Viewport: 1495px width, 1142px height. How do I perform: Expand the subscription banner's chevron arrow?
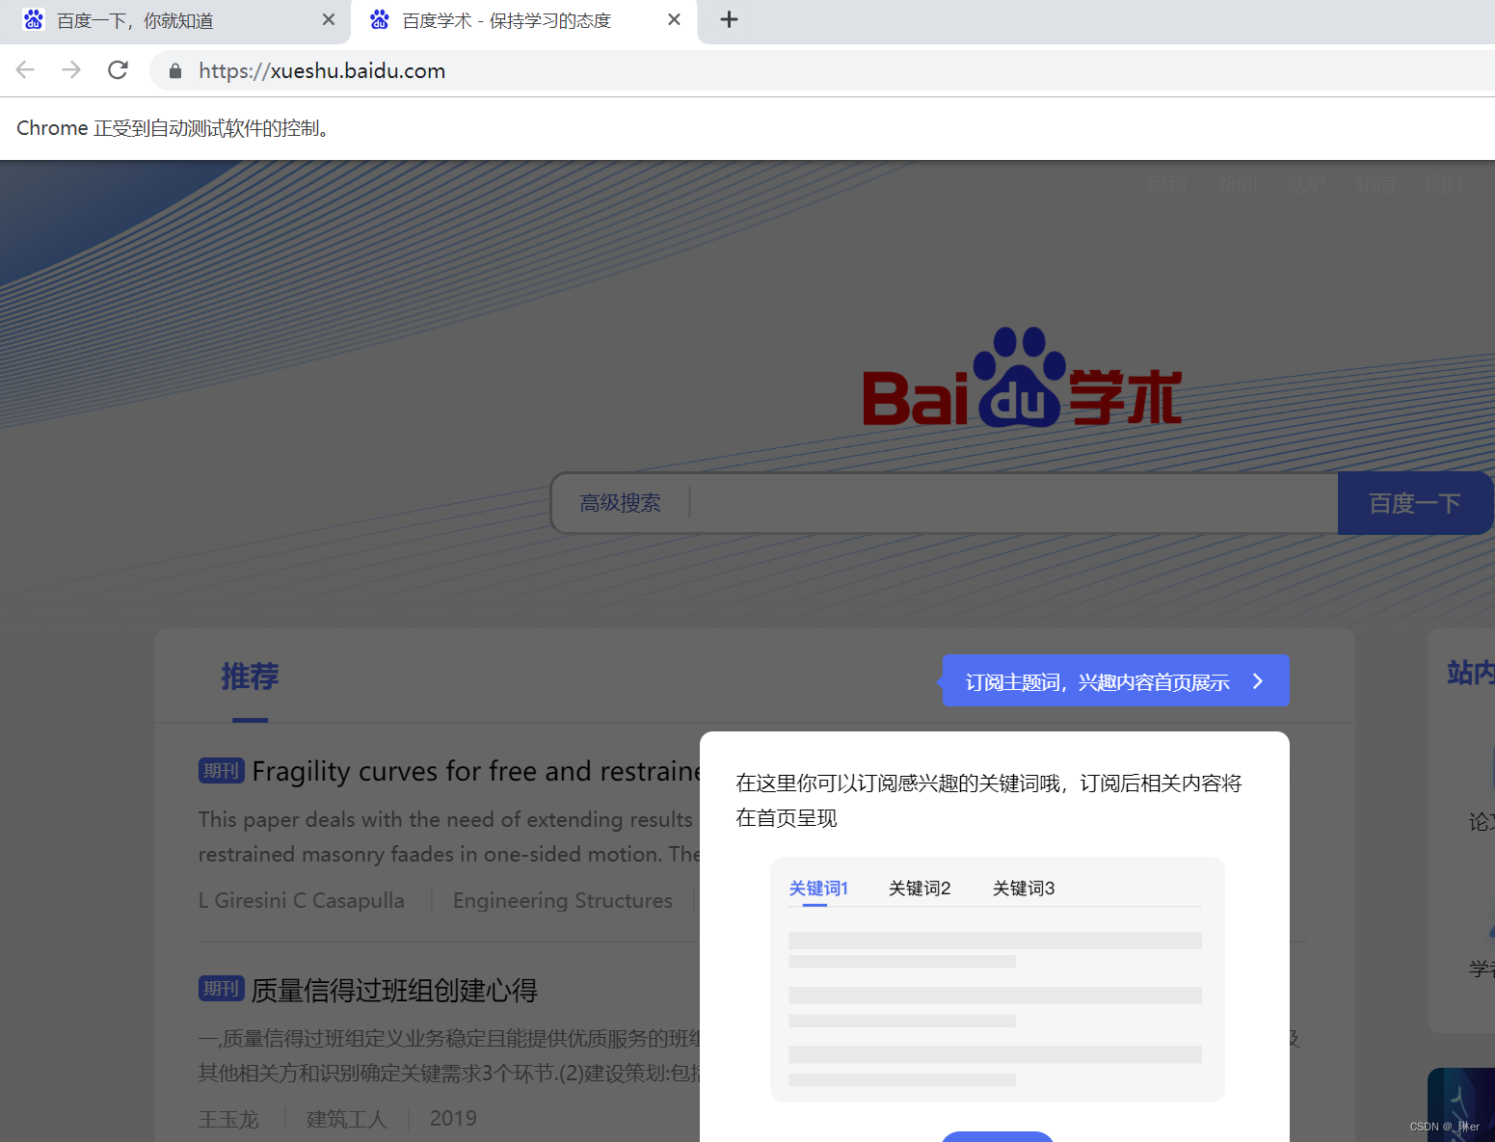coord(1257,681)
